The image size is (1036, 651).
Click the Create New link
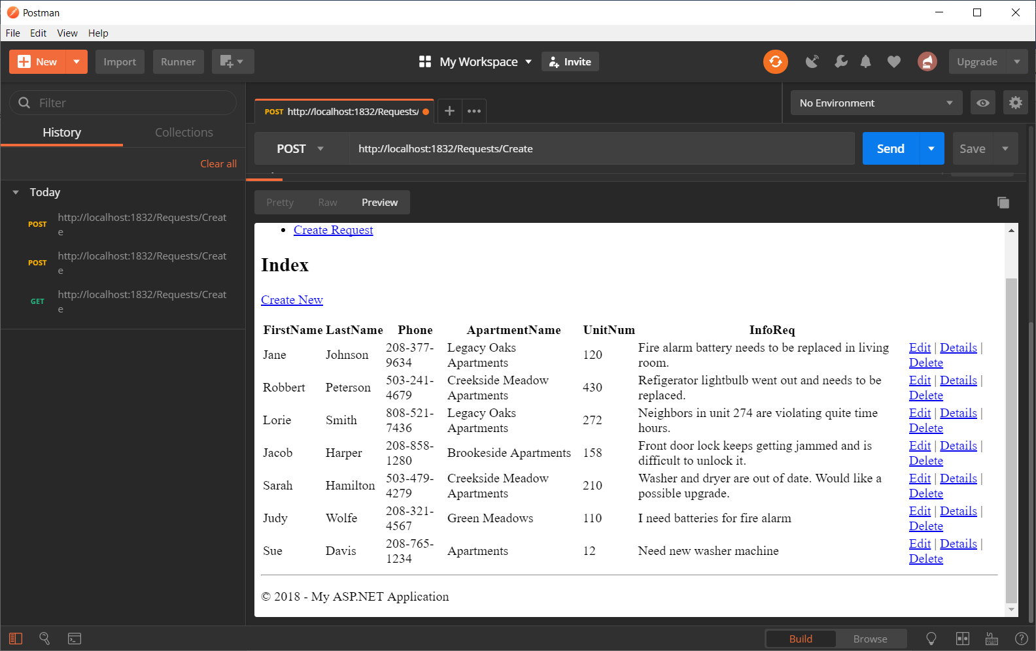(292, 300)
